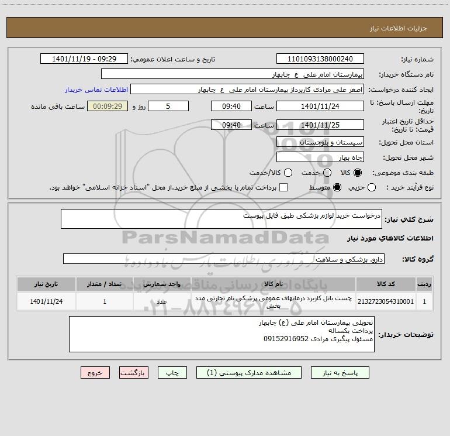Choose the جزیی purchase type radio
450x436 pixels.
(371, 188)
